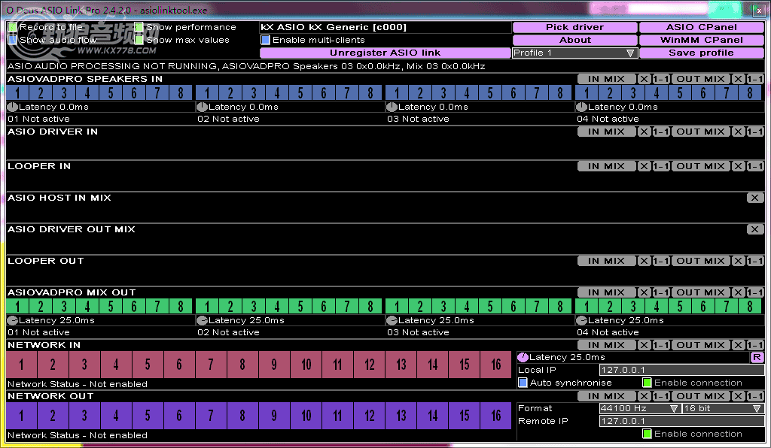Click Save profile
This screenshot has width=771, height=448.
pyautogui.click(x=701, y=53)
